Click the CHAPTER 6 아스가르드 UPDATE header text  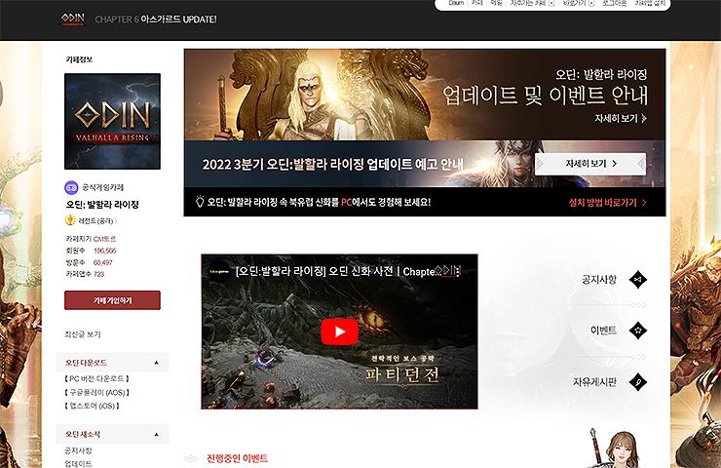(156, 19)
